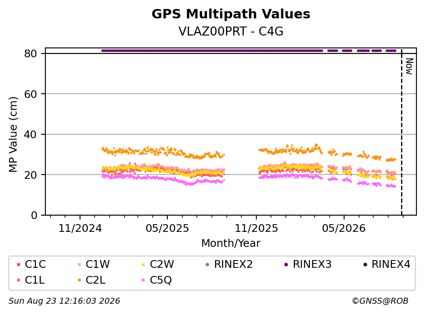425x314 pixels.
Task: Click the 05/2025 axis tick label
Action: [x=167, y=228]
